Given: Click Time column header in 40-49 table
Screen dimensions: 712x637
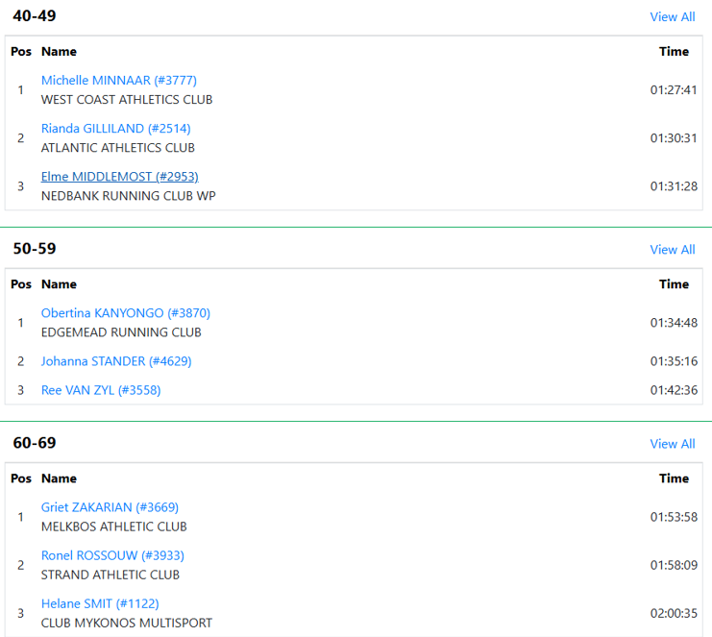Looking at the screenshot, I should tap(674, 51).
